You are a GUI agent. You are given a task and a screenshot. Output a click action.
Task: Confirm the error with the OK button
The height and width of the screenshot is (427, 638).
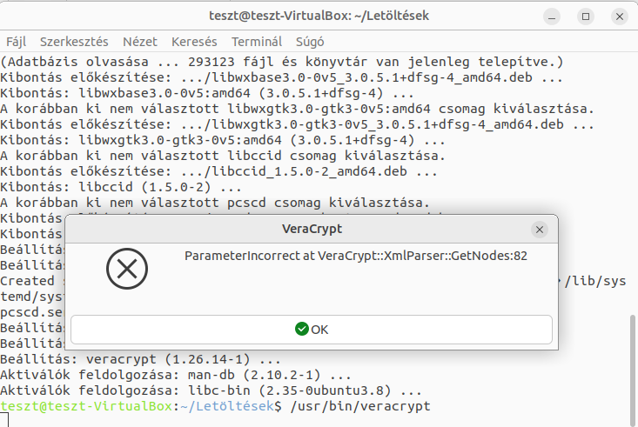pyautogui.click(x=312, y=330)
